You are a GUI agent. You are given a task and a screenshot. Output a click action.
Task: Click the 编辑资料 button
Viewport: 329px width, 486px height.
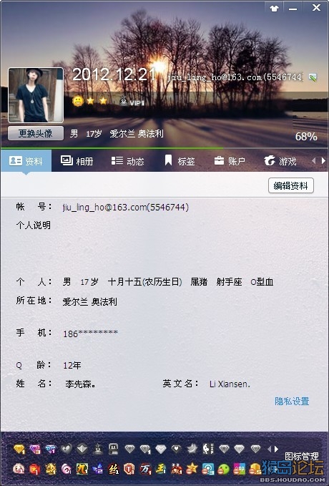(291, 185)
